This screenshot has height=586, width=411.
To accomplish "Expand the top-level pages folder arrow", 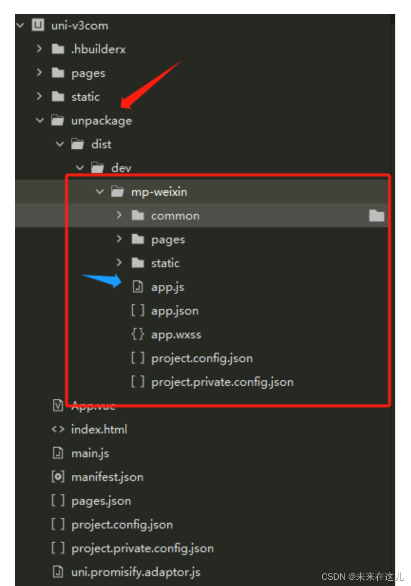I will (39, 72).
